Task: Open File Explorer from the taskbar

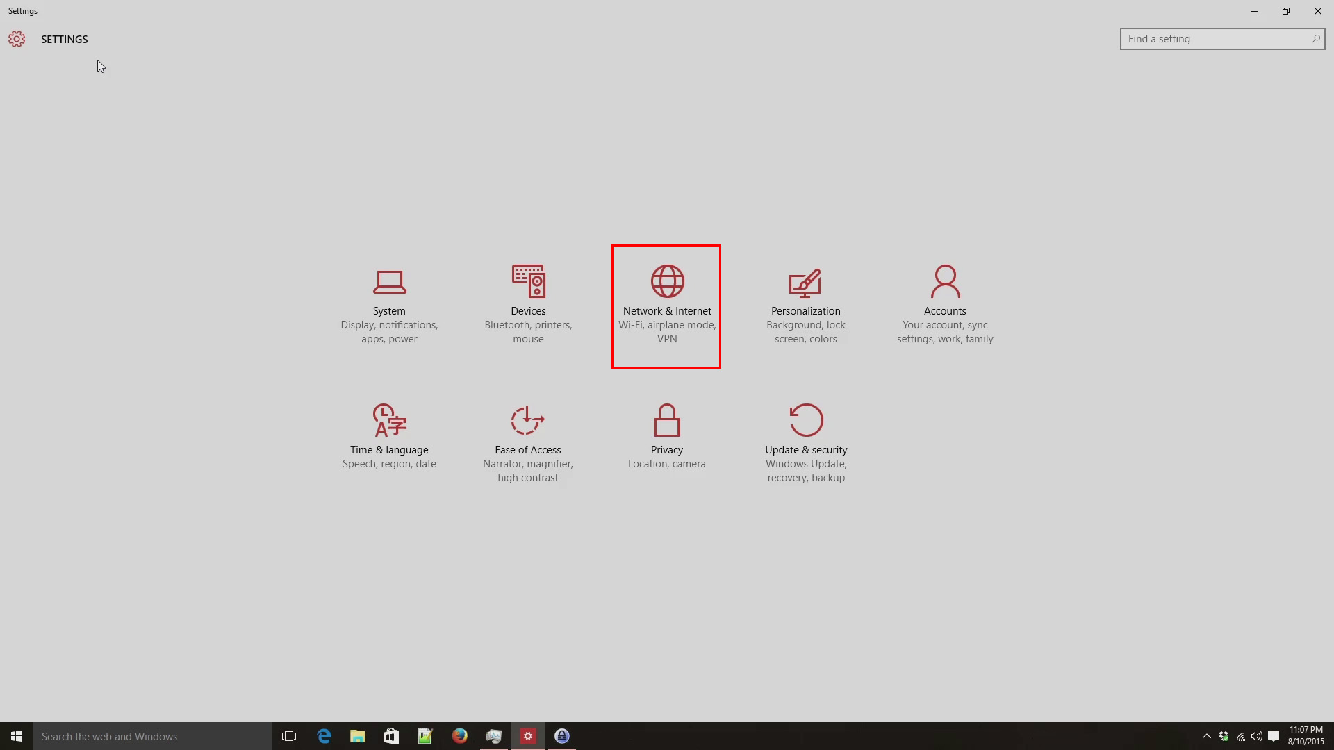Action: pyautogui.click(x=358, y=736)
